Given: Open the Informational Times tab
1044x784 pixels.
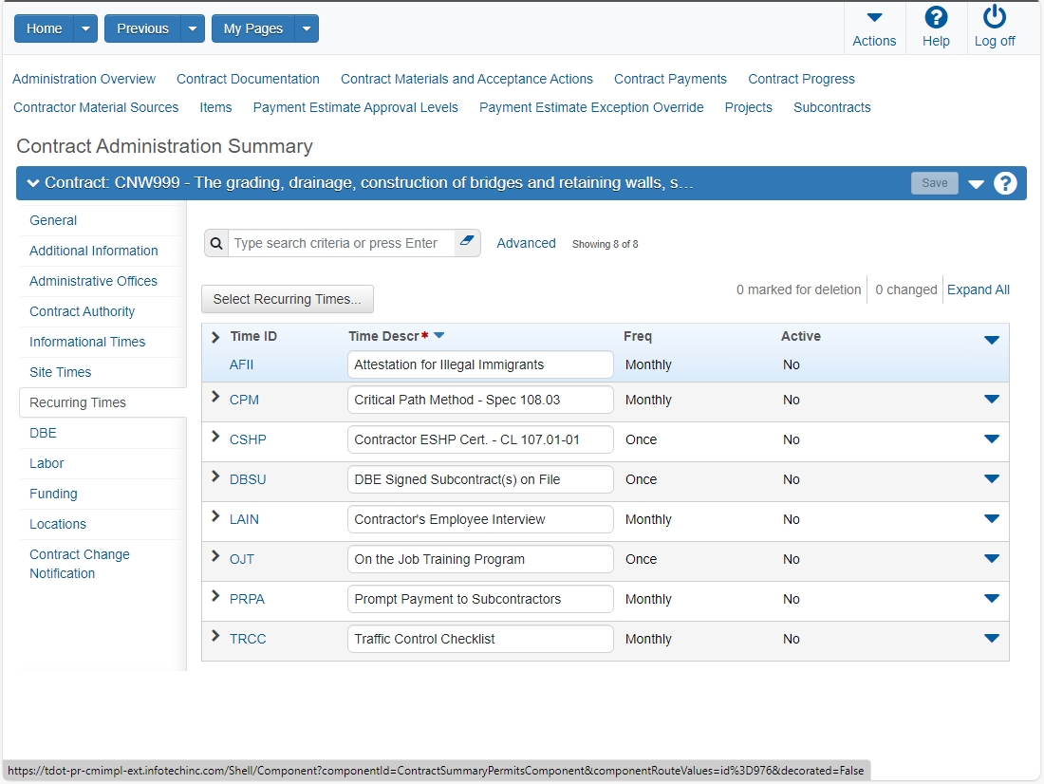Looking at the screenshot, I should point(87,342).
